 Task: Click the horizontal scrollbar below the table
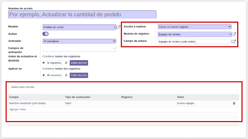tap(124, 125)
